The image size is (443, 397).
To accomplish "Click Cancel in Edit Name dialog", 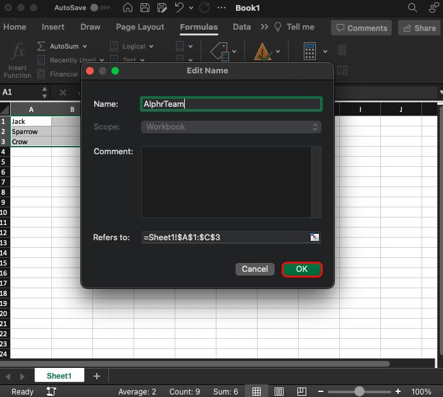I will [254, 269].
